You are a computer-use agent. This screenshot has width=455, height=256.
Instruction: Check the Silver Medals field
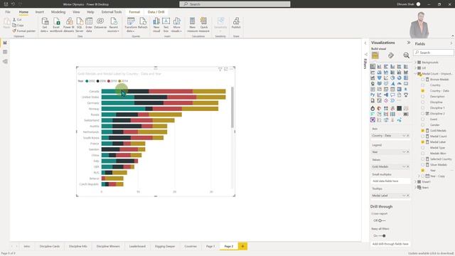click(423, 164)
